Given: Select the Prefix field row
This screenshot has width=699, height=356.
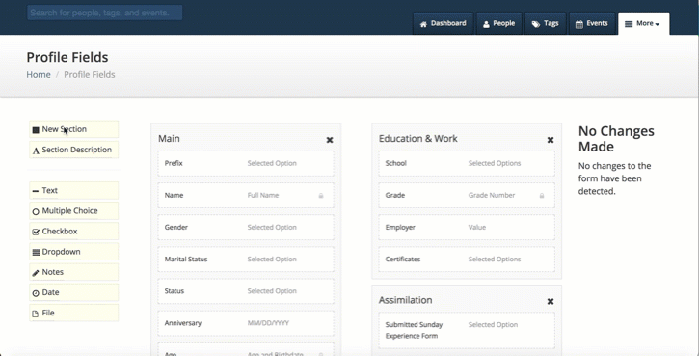Looking at the screenshot, I should (246, 163).
